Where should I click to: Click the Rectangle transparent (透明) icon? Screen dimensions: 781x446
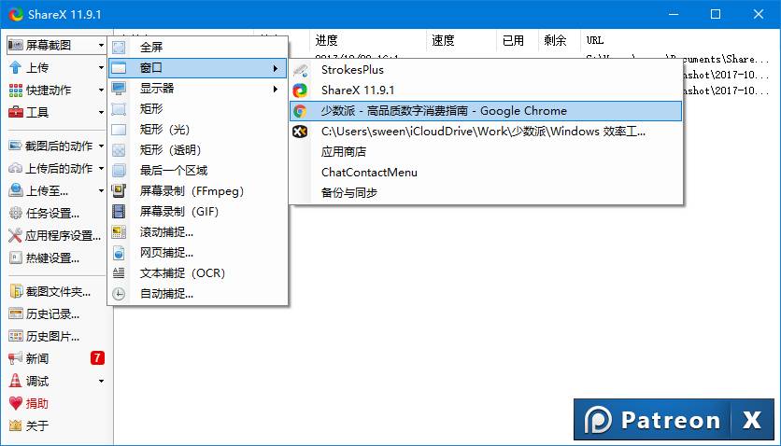[x=119, y=150]
